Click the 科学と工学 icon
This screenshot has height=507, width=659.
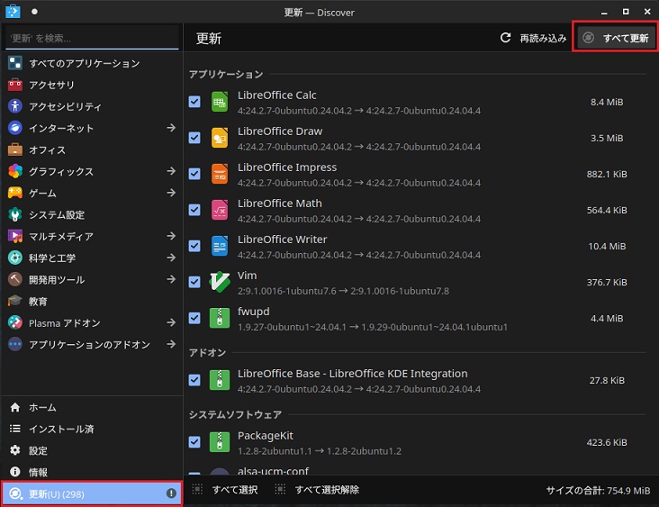coord(15,258)
